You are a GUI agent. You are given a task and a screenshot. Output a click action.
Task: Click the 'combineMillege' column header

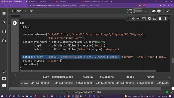(62, 77)
